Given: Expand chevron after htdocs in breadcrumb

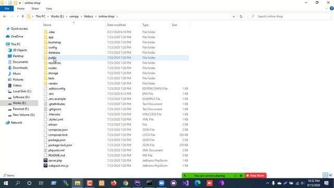Looking at the screenshot, I should 96,16.
